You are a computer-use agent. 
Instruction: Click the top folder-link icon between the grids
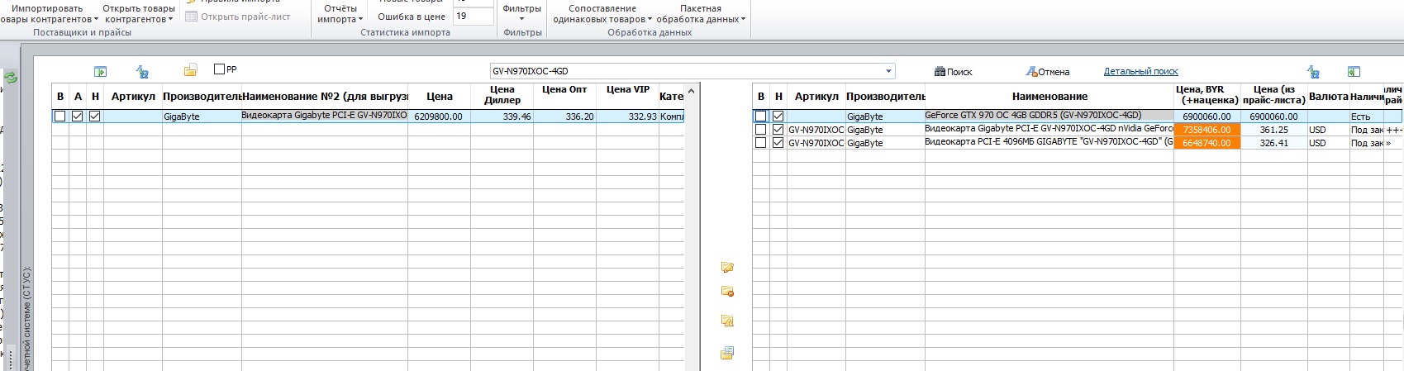tap(727, 267)
